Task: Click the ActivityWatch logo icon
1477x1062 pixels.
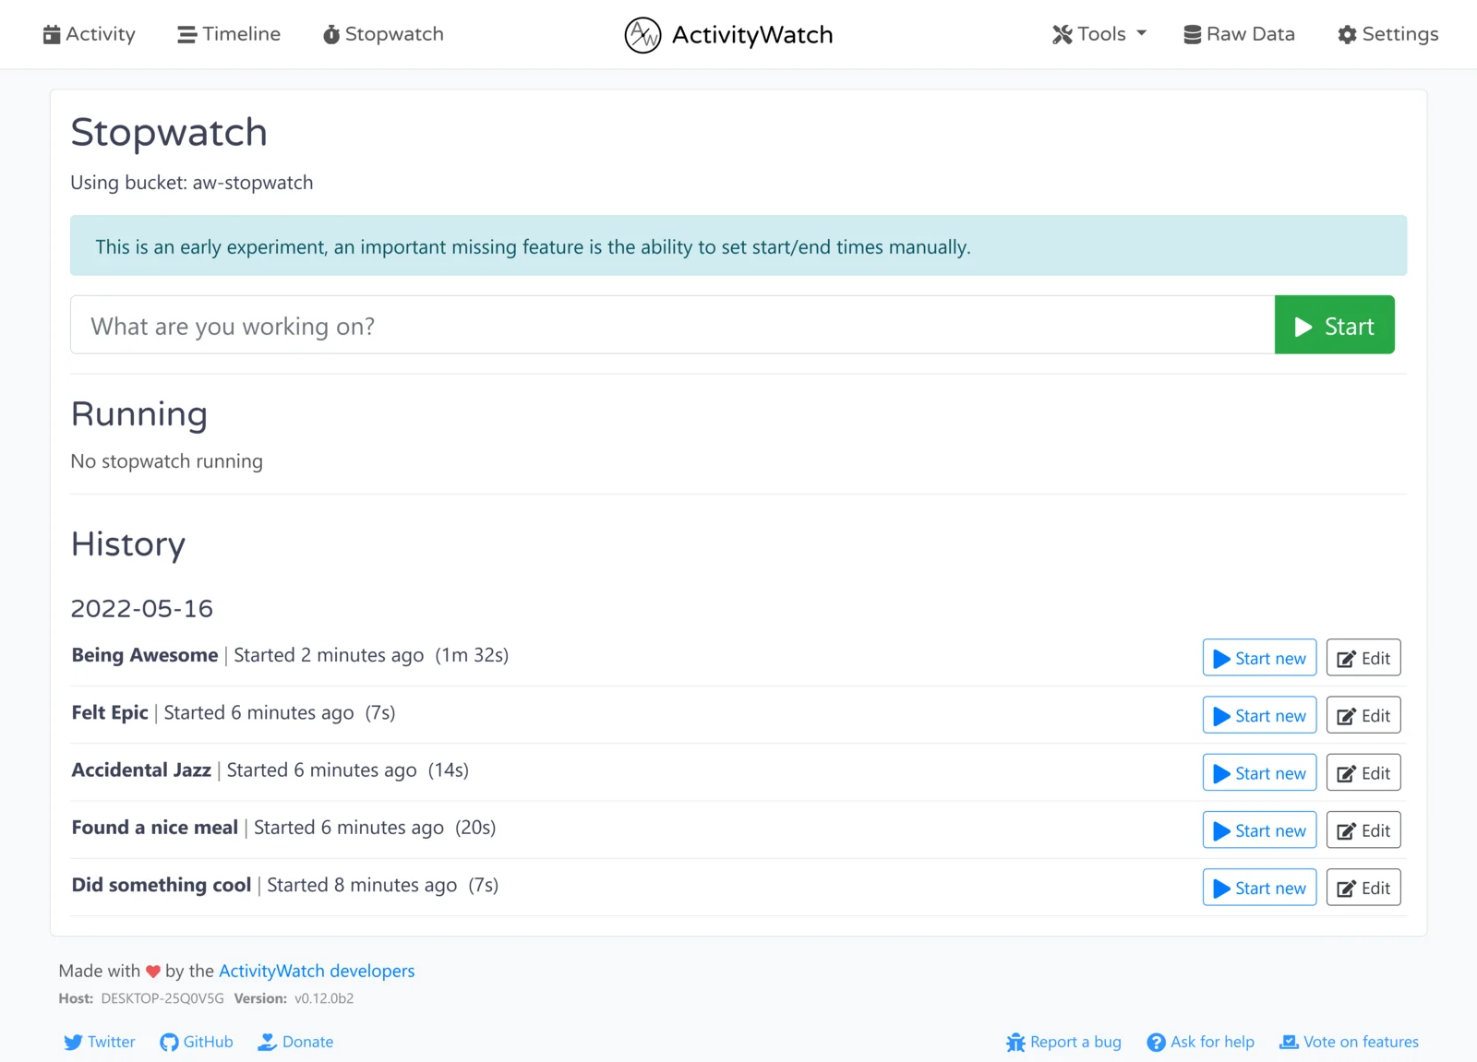Action: tap(642, 35)
